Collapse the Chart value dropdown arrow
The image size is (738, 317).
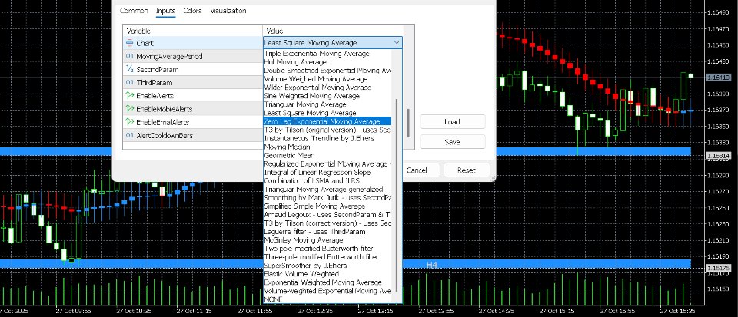click(x=397, y=43)
